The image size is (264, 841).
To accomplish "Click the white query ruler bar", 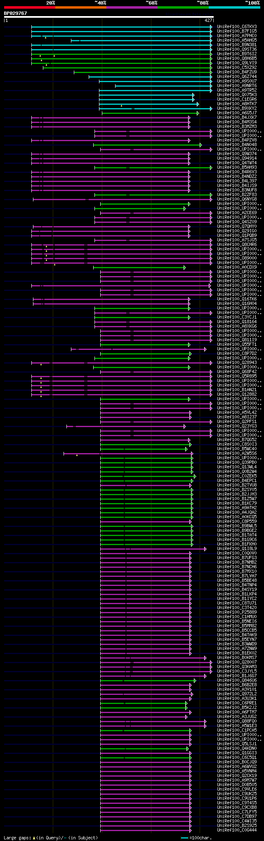I will (108, 17).
